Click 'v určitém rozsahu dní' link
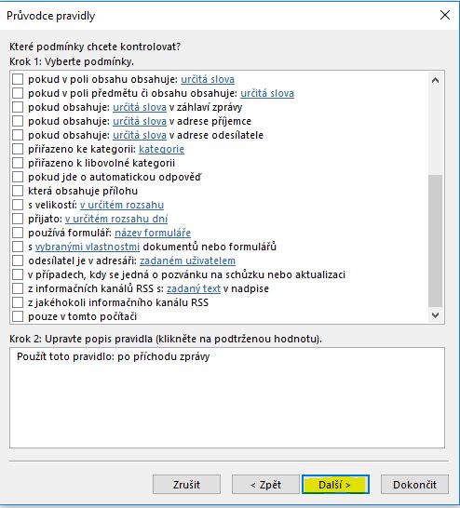Viewport: 460px width, 508px height. pyautogui.click(x=116, y=219)
